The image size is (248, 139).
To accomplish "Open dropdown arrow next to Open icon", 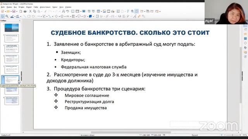I will 11,12.
